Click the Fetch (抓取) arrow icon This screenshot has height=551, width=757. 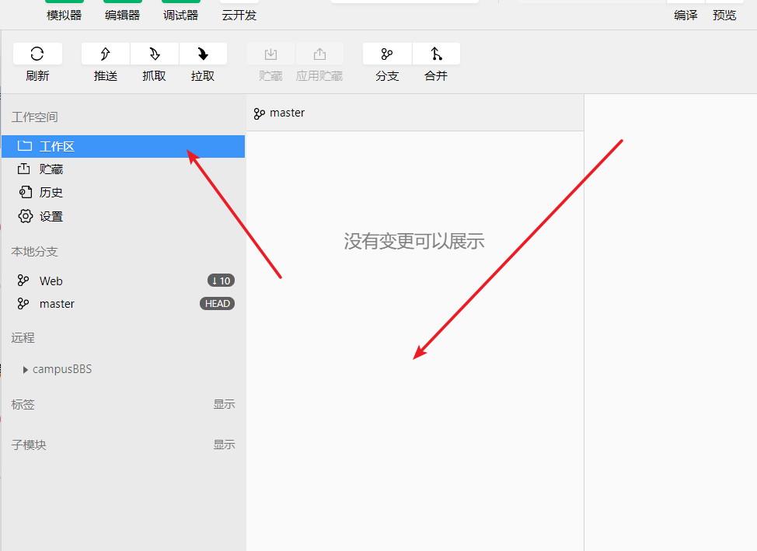pyautogui.click(x=155, y=54)
